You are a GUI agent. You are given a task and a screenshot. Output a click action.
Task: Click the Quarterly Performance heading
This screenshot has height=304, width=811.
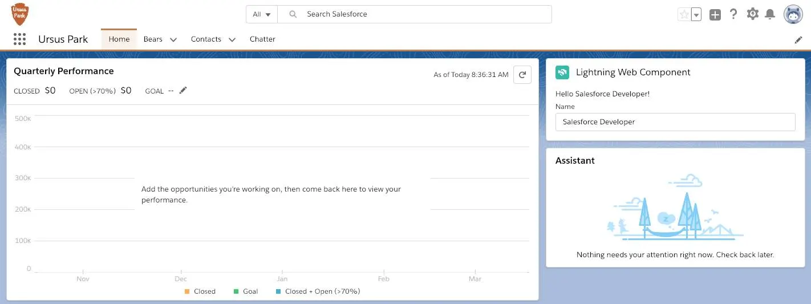pos(64,71)
